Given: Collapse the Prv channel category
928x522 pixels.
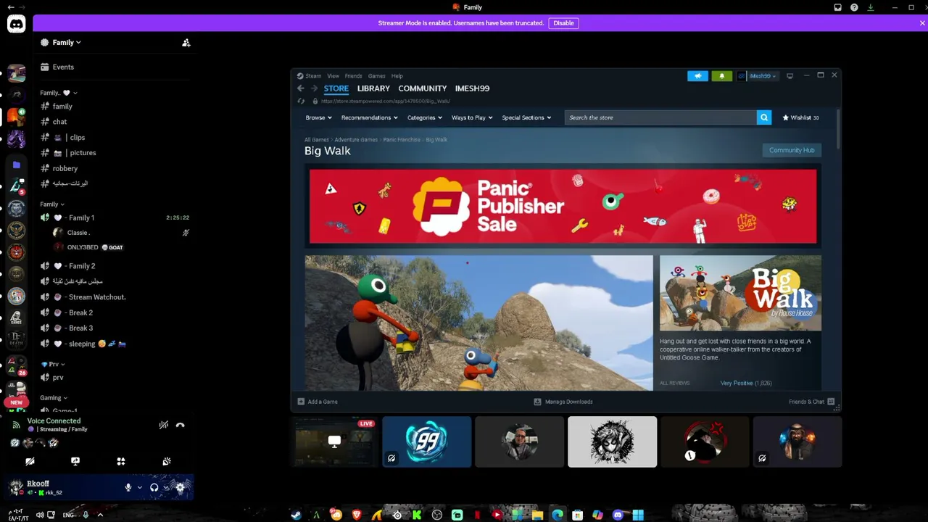Looking at the screenshot, I should 53,364.
